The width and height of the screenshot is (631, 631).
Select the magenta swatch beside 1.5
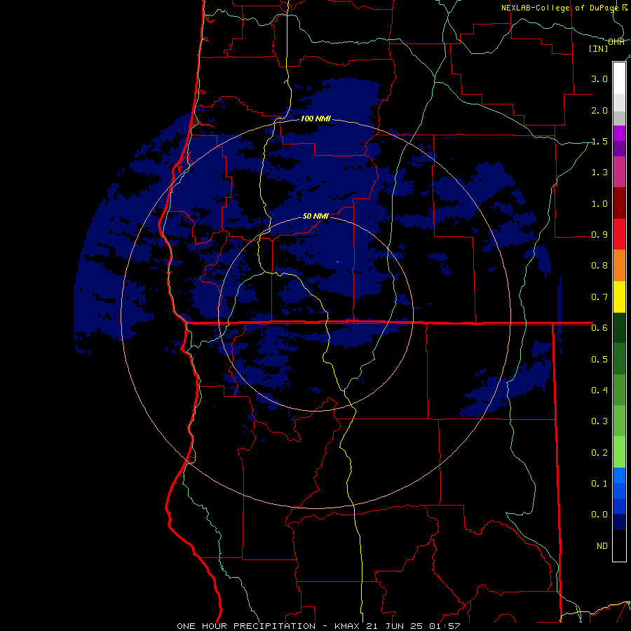tap(619, 133)
